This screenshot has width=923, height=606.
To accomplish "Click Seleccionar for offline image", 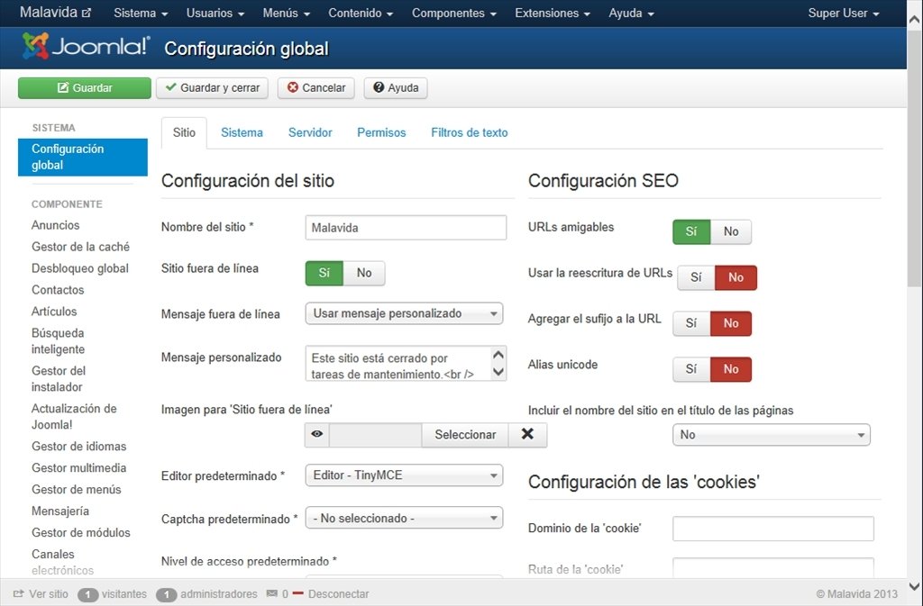I will 465,434.
